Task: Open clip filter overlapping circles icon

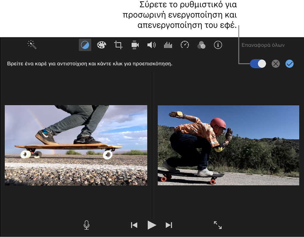Action: pos(201,45)
